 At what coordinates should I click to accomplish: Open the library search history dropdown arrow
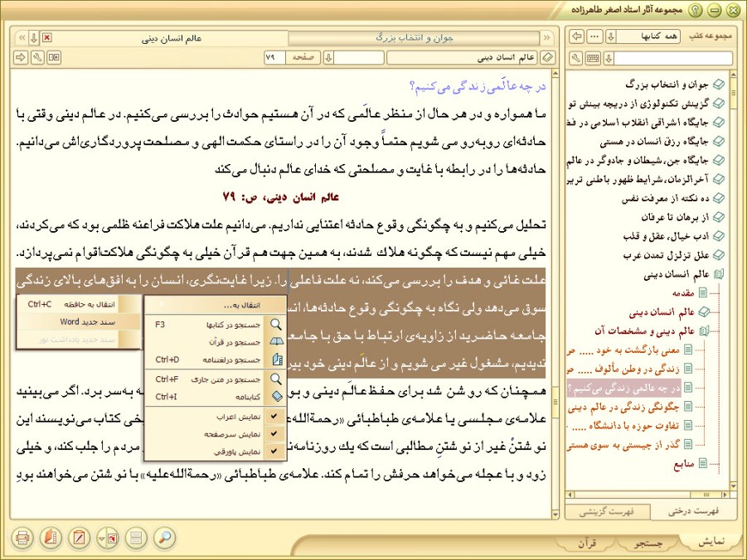[609, 58]
